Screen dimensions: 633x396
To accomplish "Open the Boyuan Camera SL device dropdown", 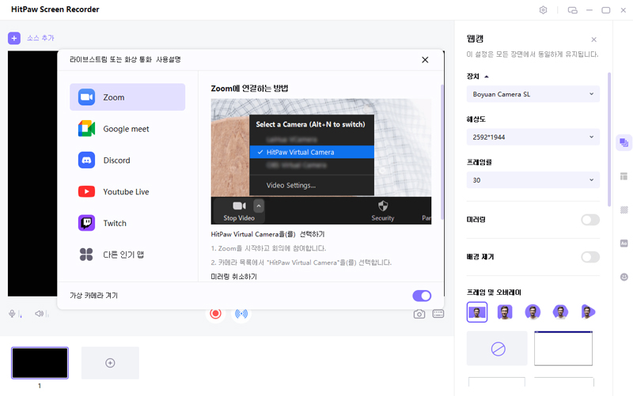I will point(533,94).
